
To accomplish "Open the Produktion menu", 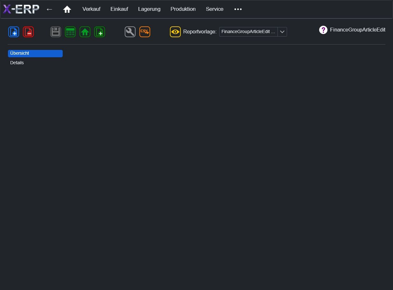I will click(183, 9).
